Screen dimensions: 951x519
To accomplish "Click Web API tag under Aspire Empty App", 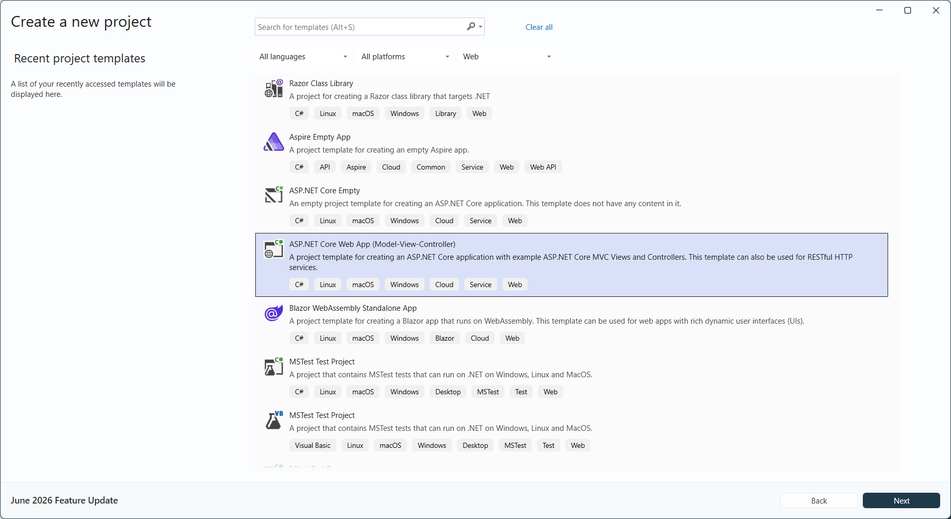I will (543, 167).
